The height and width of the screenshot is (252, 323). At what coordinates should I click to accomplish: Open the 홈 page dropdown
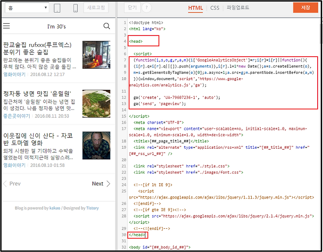coord(27,8)
